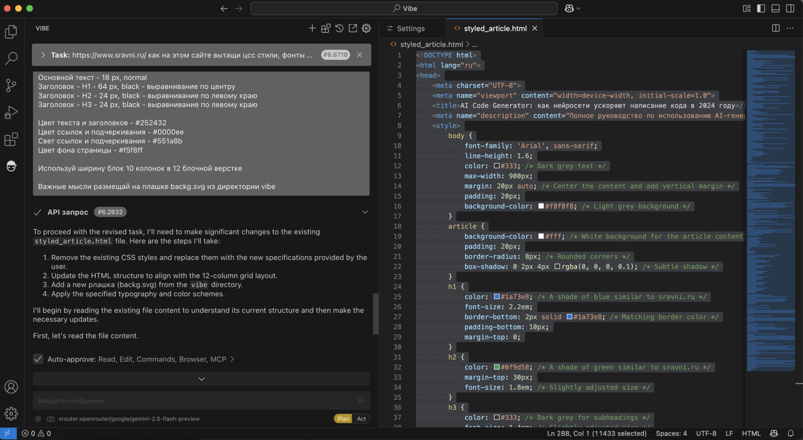The width and height of the screenshot is (803, 440).
Task: Select Plan mode in the Vibe panel
Action: click(343, 418)
